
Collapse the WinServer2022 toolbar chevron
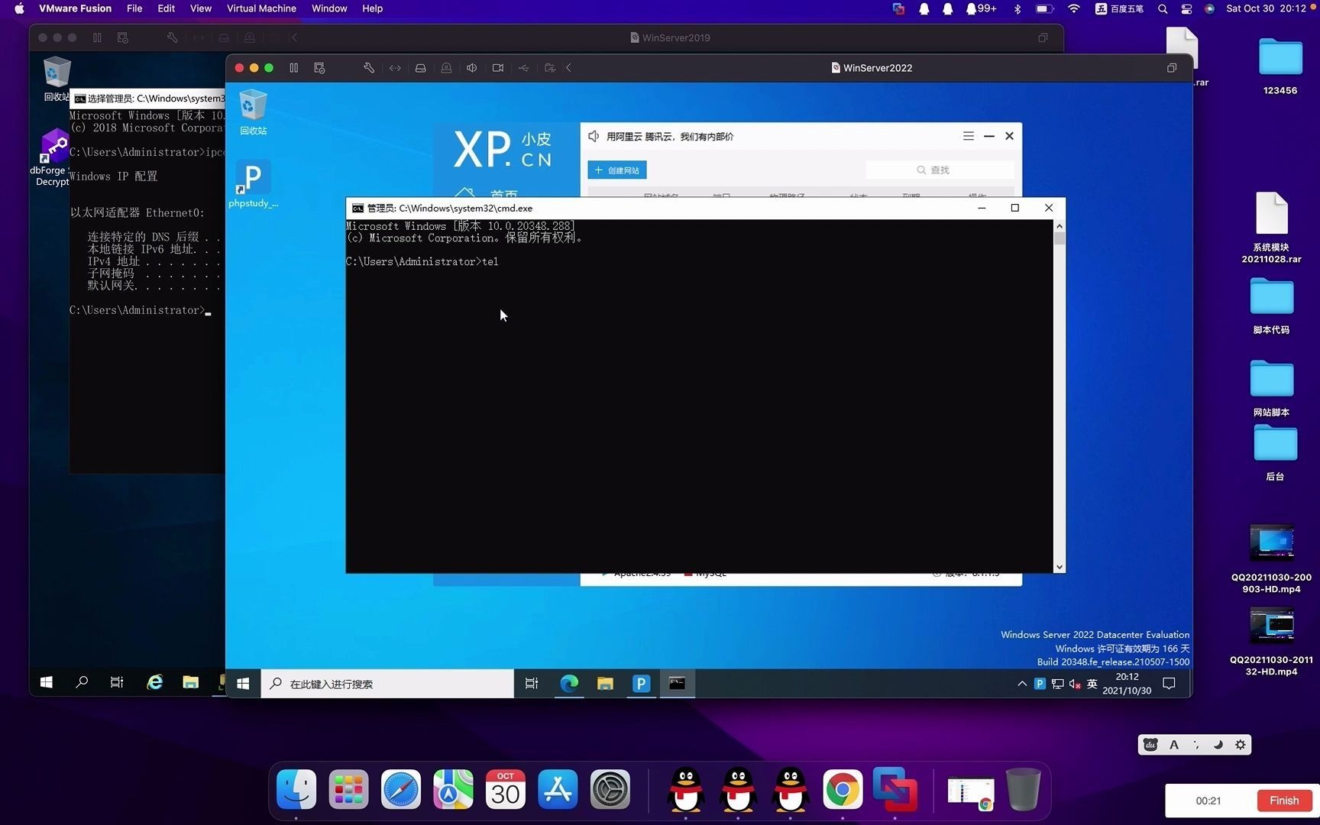point(569,68)
